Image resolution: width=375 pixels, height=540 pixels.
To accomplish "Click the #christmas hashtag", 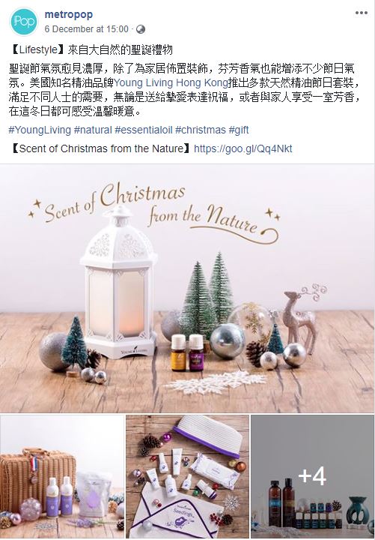I will 200,130.
